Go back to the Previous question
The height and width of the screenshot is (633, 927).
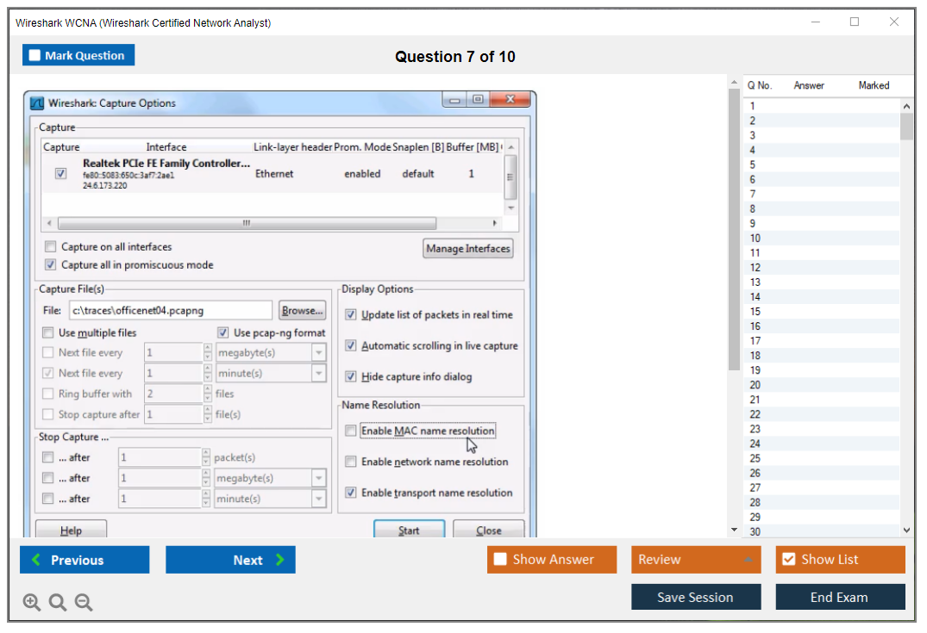85,560
